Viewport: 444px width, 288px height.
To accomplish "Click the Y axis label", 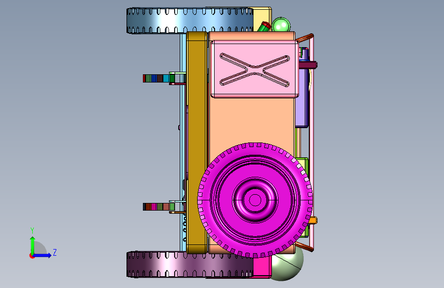I will point(32,231).
